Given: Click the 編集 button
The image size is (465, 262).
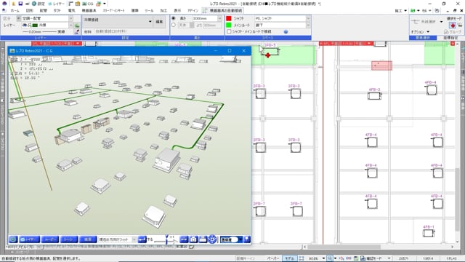Looking at the screenshot, I should (x=159, y=22).
